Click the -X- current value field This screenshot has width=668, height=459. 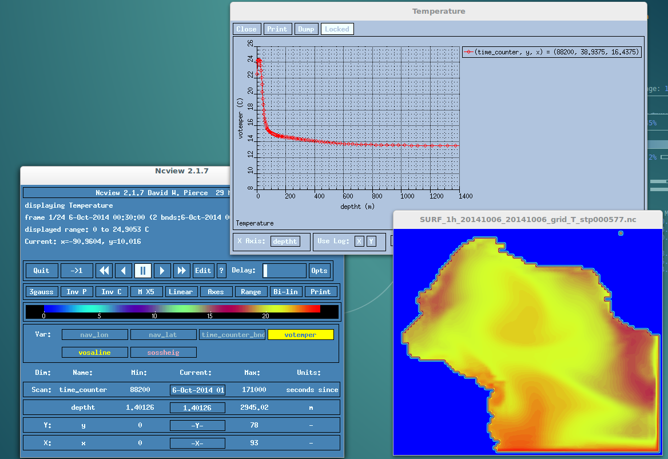click(x=197, y=443)
